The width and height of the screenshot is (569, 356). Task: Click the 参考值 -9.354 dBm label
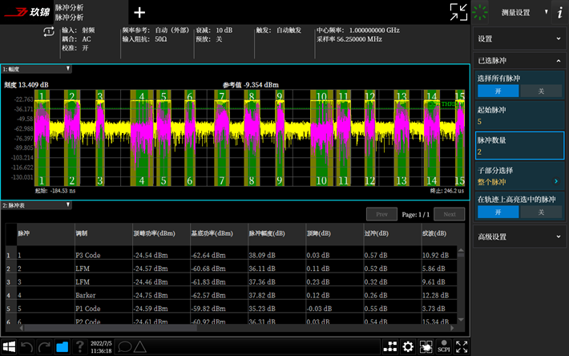click(250, 85)
